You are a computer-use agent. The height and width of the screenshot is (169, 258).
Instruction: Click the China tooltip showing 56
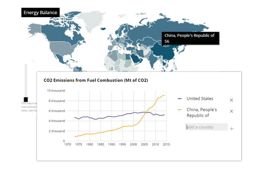(x=190, y=38)
